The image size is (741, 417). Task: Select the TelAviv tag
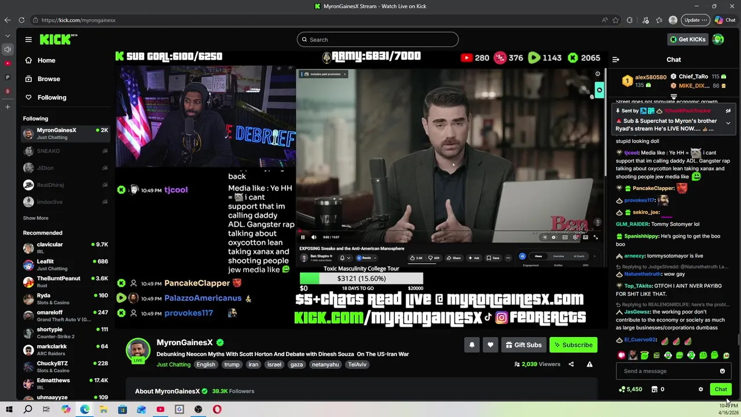coord(357,364)
